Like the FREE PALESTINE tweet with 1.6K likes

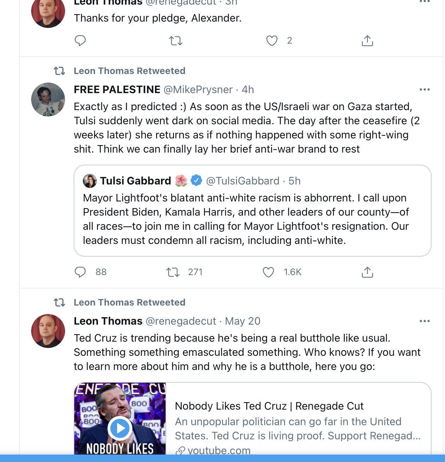[x=268, y=272]
